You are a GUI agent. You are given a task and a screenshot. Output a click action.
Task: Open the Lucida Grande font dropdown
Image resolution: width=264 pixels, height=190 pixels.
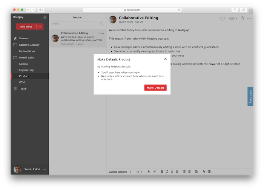click(x=120, y=171)
